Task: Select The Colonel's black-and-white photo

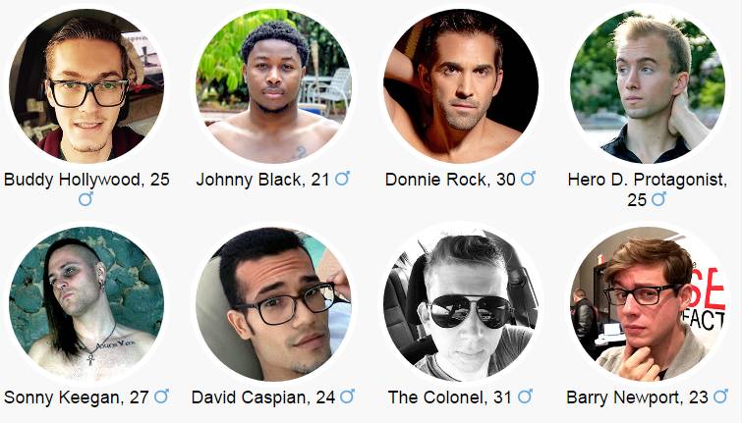Action: tap(461, 303)
